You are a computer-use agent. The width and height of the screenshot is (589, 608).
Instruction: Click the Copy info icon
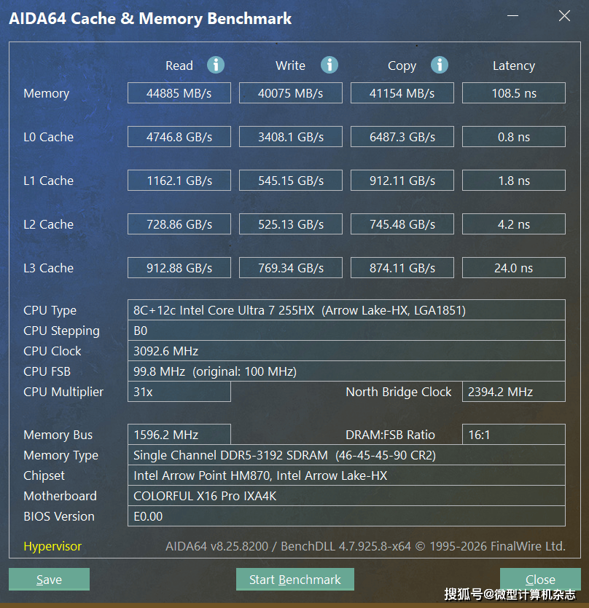pyautogui.click(x=440, y=65)
